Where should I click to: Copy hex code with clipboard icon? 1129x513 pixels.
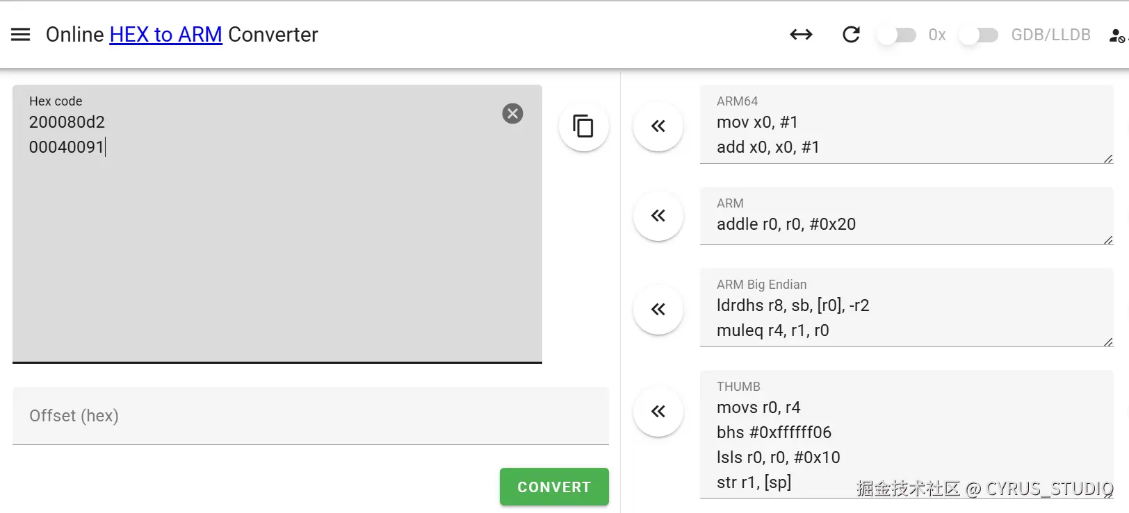[583, 126]
